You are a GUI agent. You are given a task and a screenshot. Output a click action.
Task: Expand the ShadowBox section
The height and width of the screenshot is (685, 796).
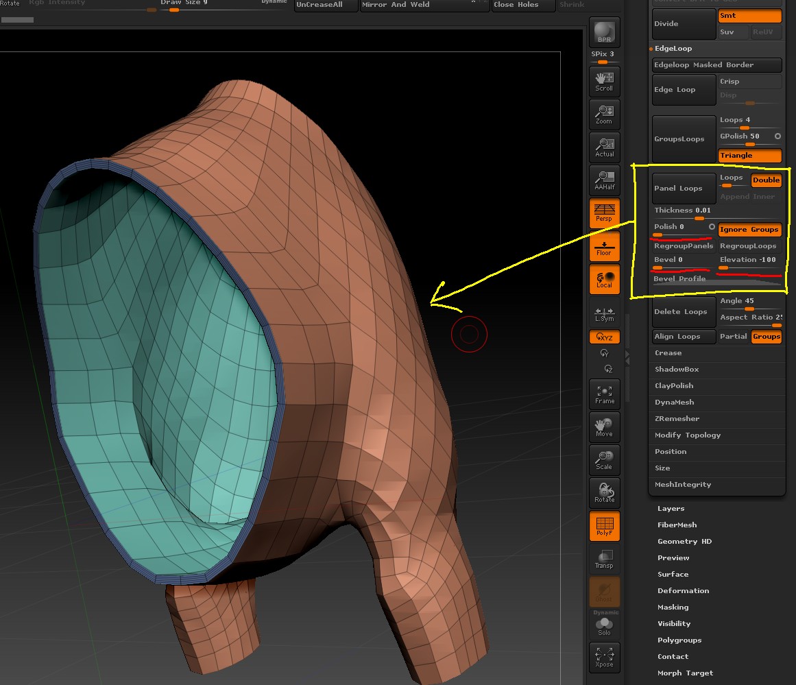676,369
